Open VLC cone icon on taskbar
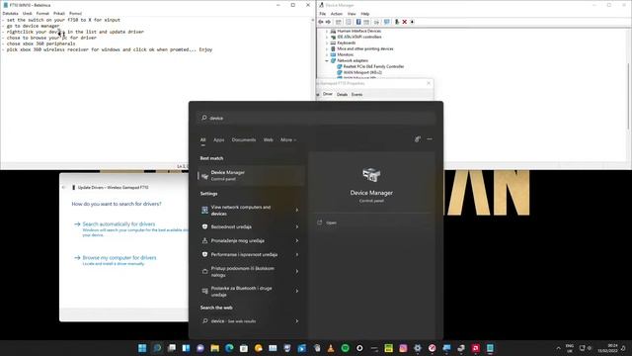 [x=331, y=348]
